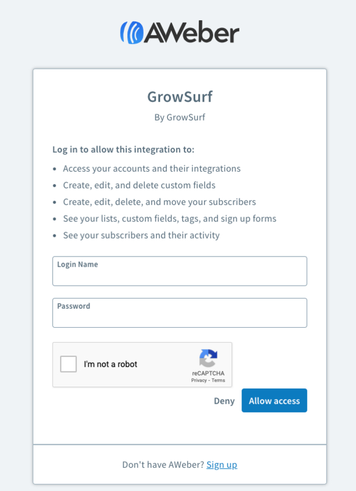Focus the Login Name input field

coord(179,275)
